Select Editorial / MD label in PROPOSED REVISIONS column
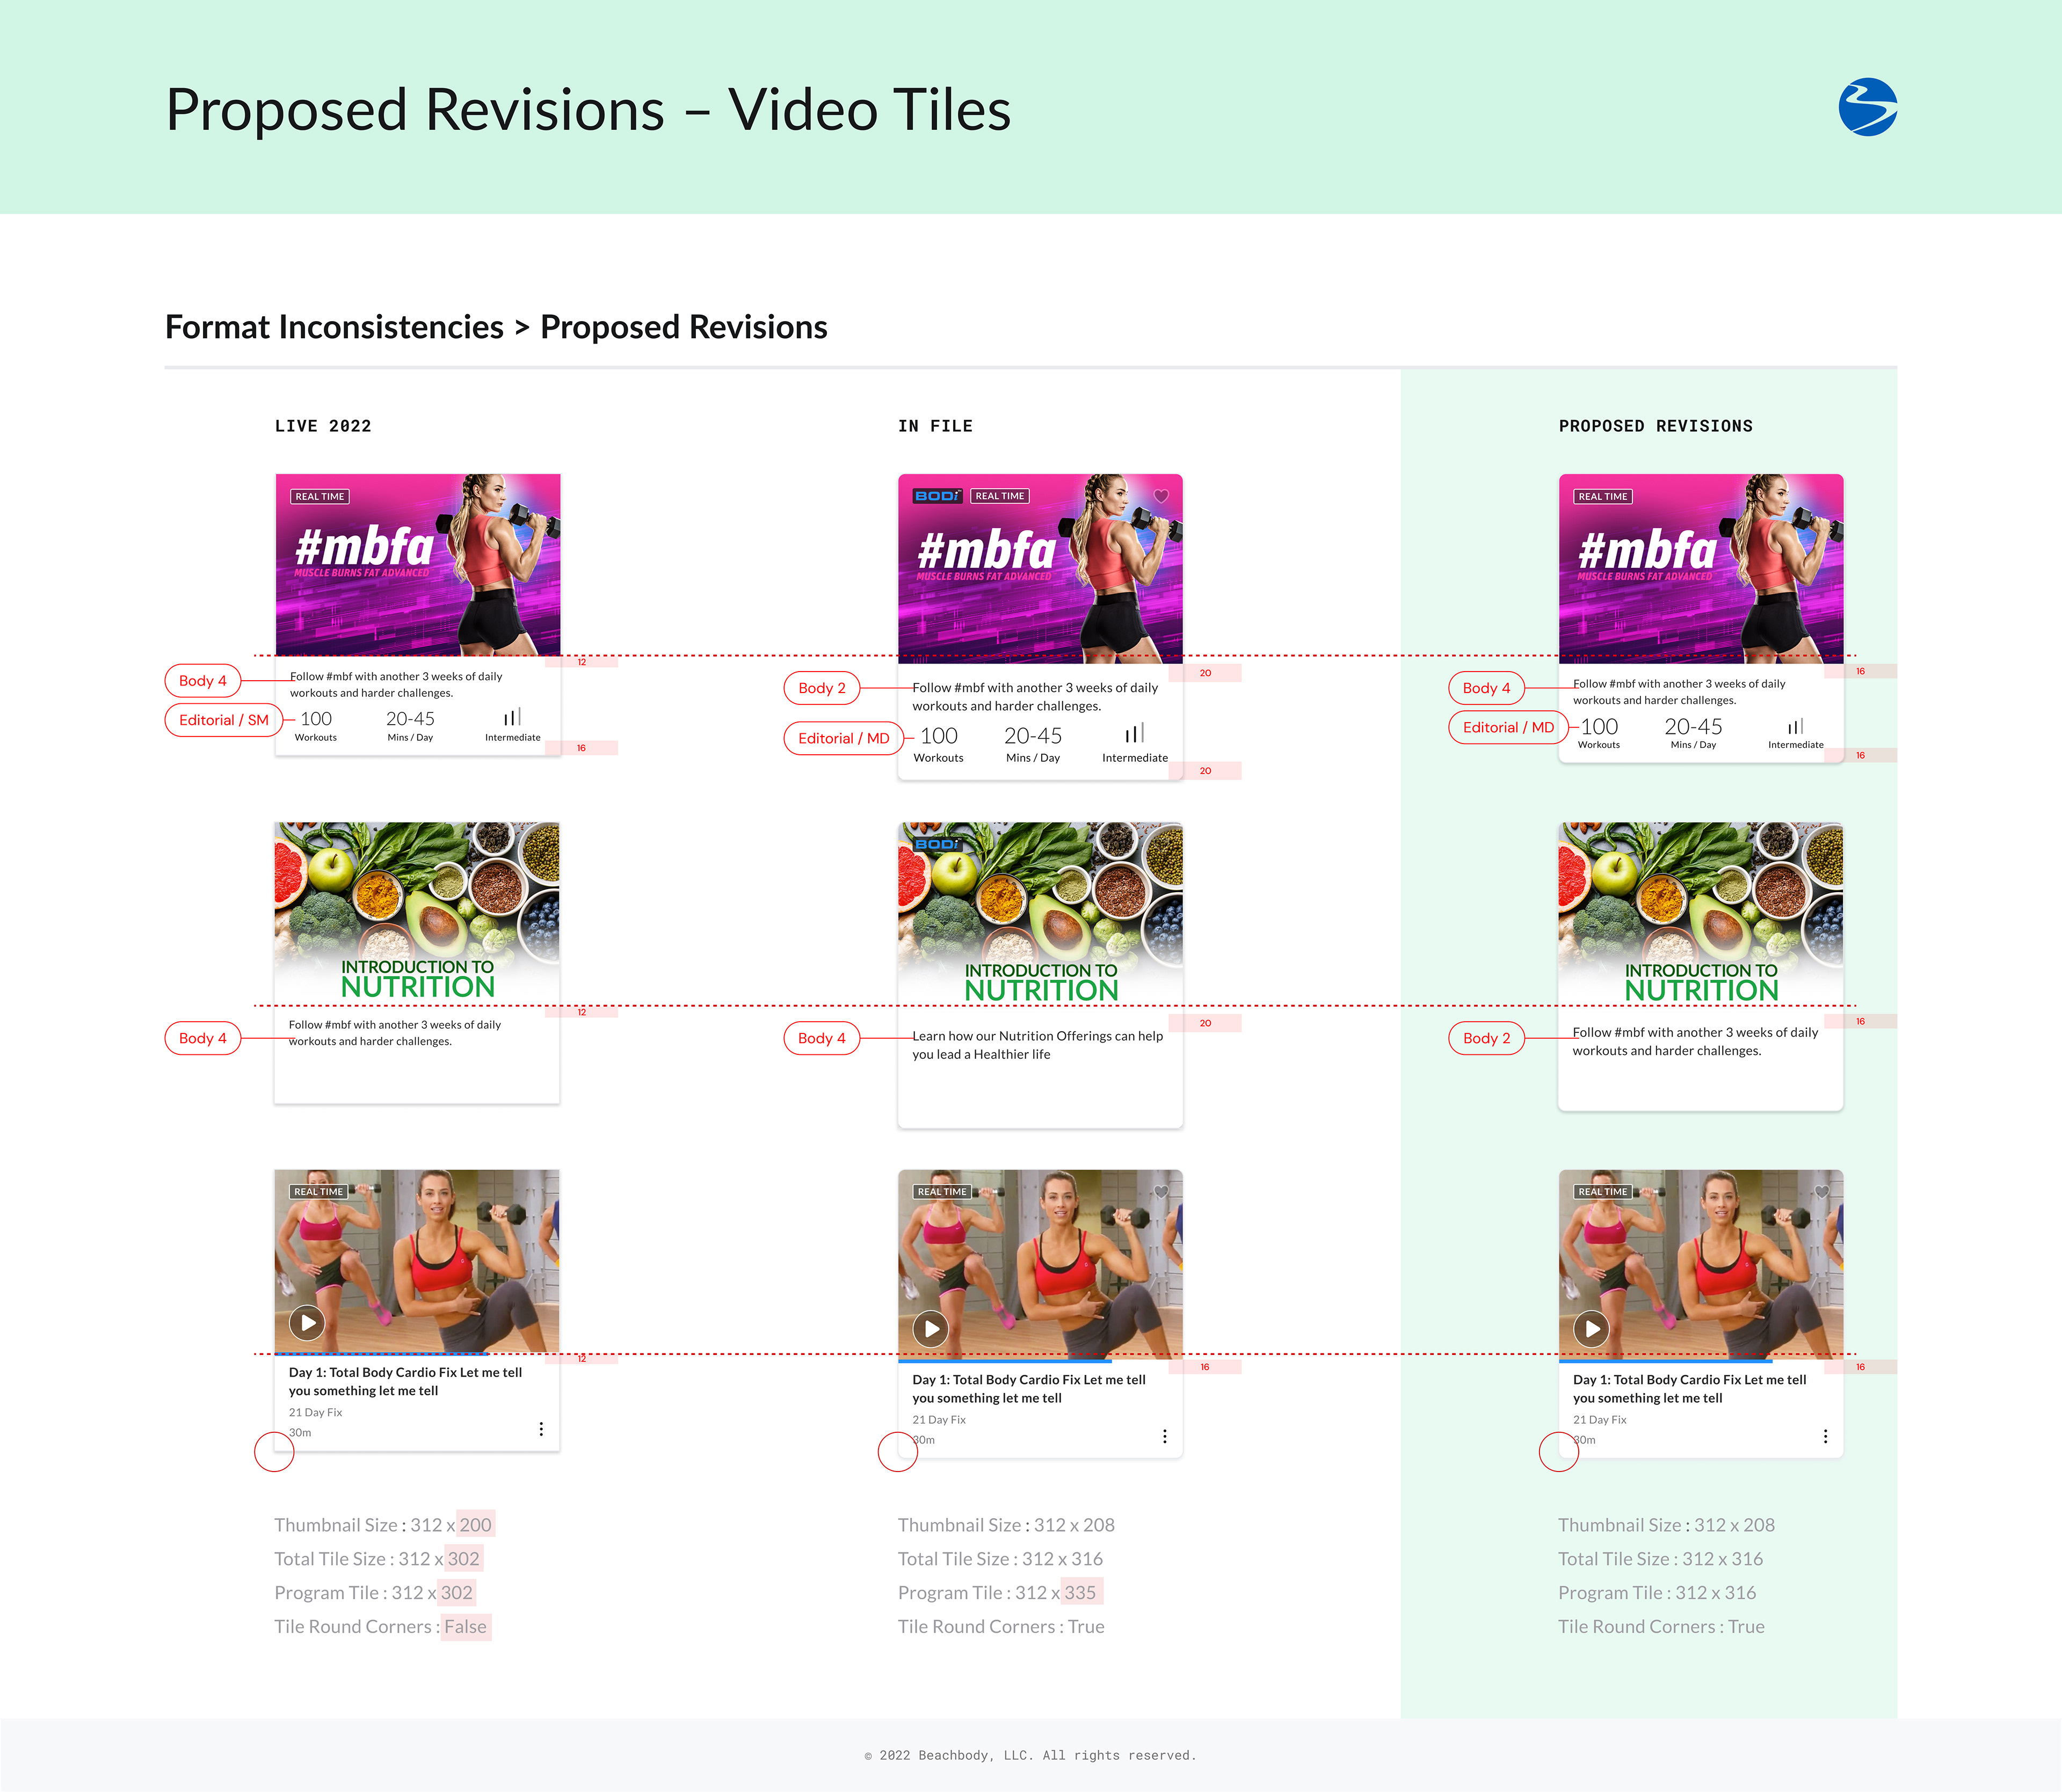 click(x=1508, y=727)
